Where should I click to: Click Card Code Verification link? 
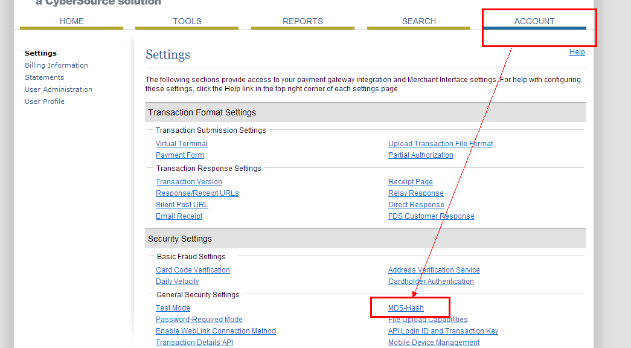click(x=193, y=270)
